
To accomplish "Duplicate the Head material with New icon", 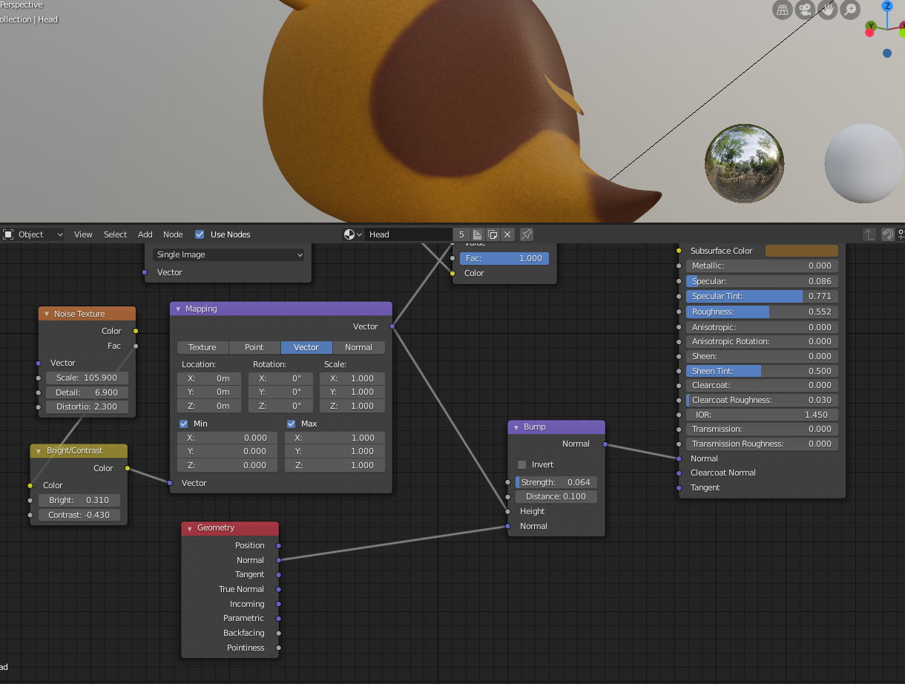I will [493, 234].
